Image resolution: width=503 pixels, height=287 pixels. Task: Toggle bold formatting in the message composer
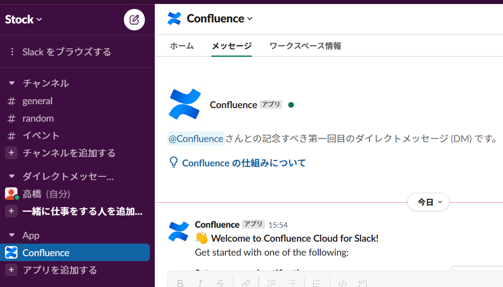[180, 283]
